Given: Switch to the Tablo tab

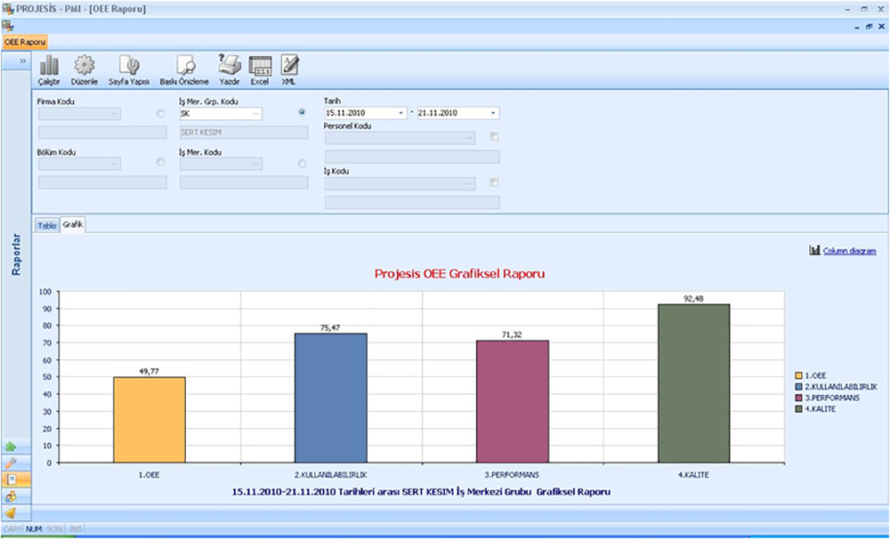Looking at the screenshot, I should click(x=46, y=226).
